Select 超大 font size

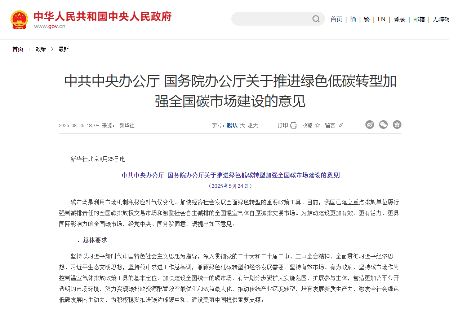point(253,125)
